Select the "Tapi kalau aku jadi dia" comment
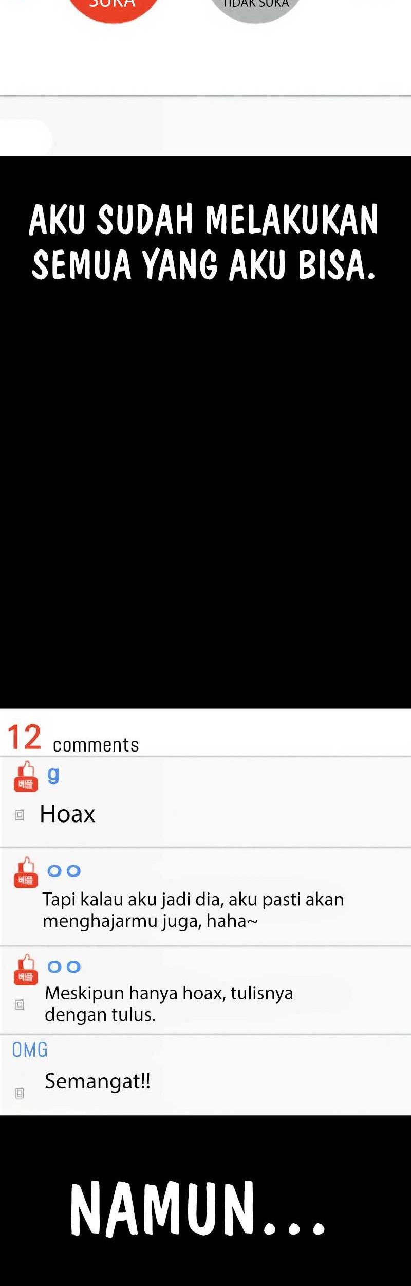Screen dimensions: 411x1286 click(193, 910)
